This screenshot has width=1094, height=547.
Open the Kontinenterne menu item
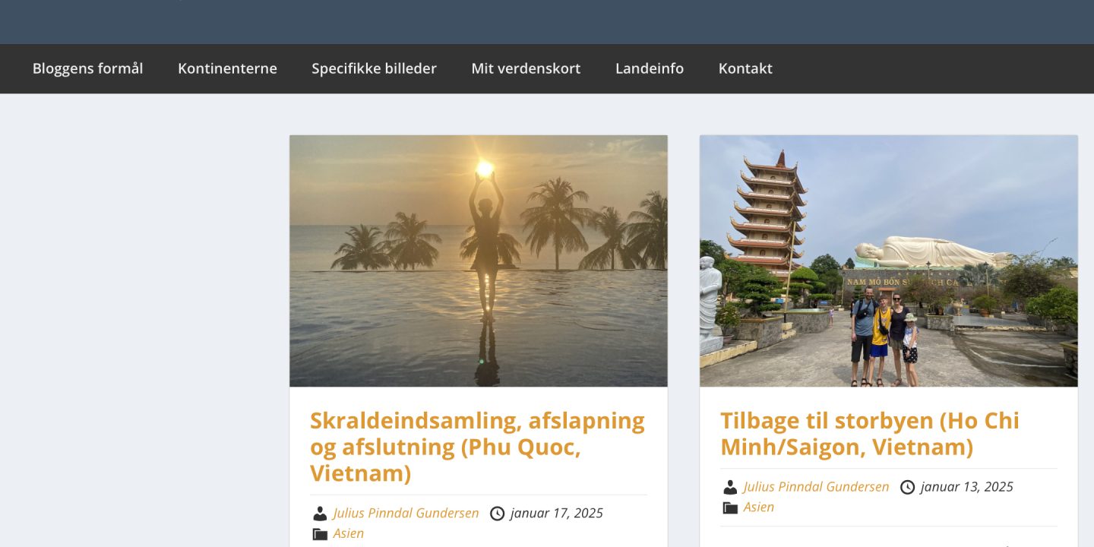tap(227, 68)
